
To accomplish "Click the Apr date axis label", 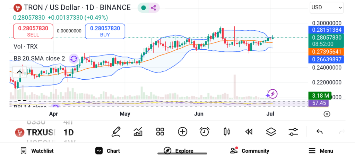I will tap(53, 114).
